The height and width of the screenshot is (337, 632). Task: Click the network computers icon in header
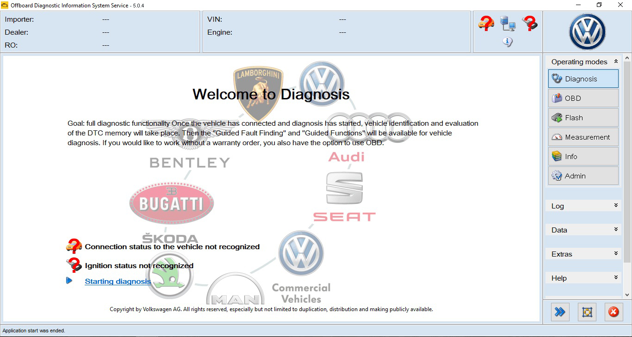(508, 23)
